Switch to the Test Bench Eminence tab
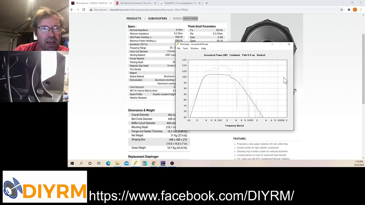Screen dimensions: 365x205 click(136, 3)
